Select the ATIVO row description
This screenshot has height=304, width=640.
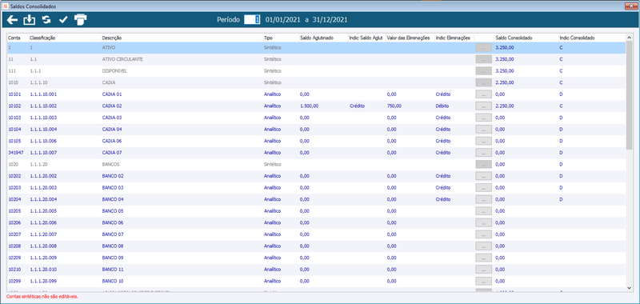pyautogui.click(x=109, y=48)
